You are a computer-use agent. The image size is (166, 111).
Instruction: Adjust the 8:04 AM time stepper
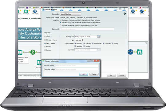coord(82,40)
